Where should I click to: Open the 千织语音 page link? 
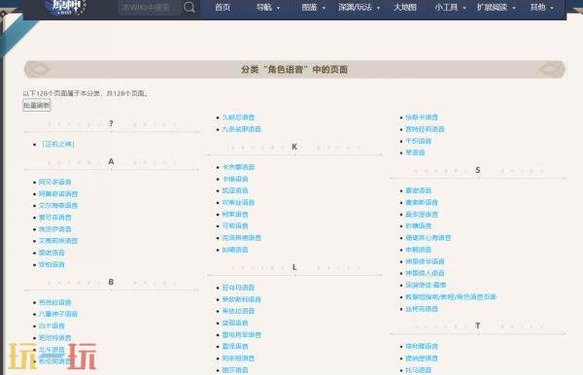pyautogui.click(x=418, y=141)
